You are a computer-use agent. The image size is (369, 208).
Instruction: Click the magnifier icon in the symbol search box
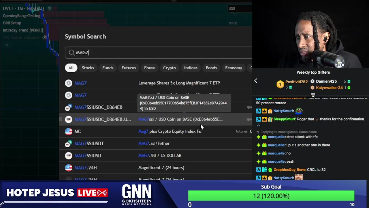(71, 53)
